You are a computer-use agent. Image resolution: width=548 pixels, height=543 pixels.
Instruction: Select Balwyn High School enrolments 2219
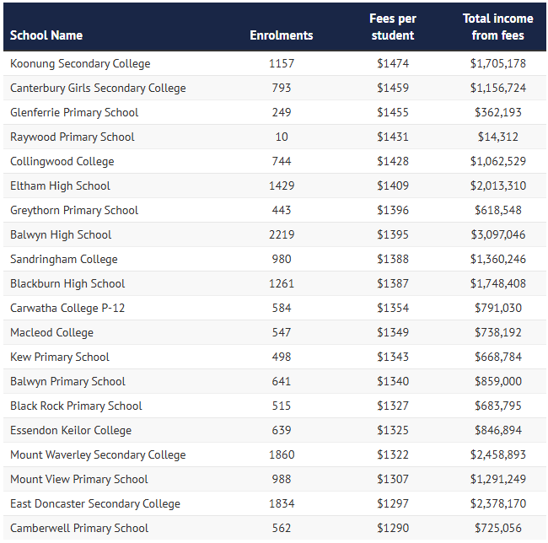coord(281,234)
